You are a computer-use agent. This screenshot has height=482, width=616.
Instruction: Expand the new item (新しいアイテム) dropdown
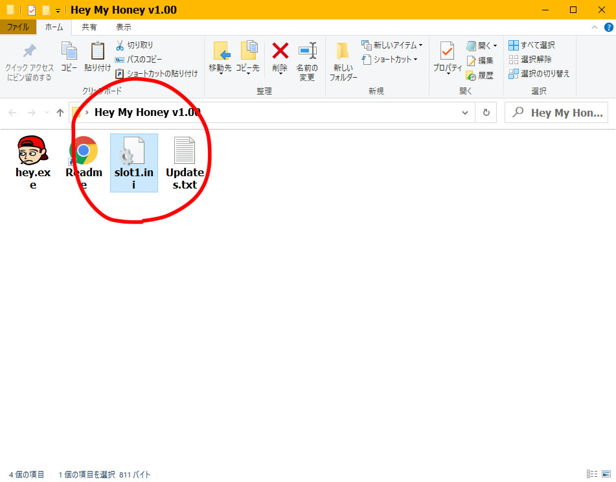click(393, 45)
